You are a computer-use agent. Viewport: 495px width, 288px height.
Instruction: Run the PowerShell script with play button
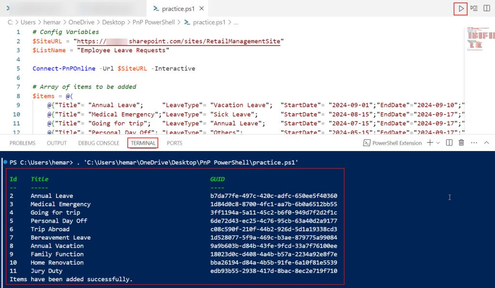tap(461, 9)
